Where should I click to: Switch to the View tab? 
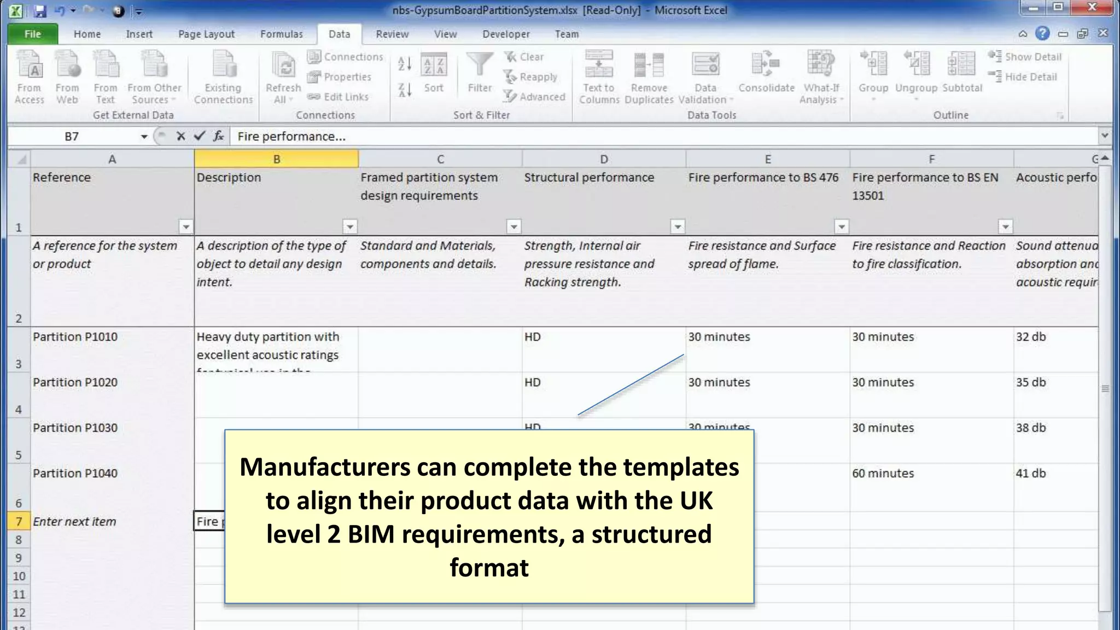pyautogui.click(x=445, y=34)
